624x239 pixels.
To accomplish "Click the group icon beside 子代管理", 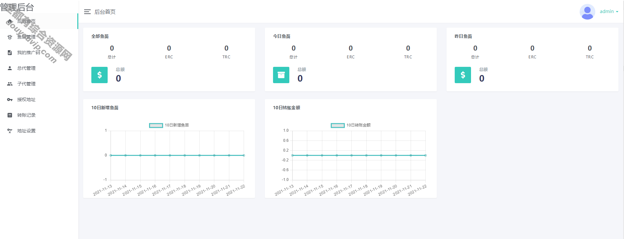I will click(10, 84).
